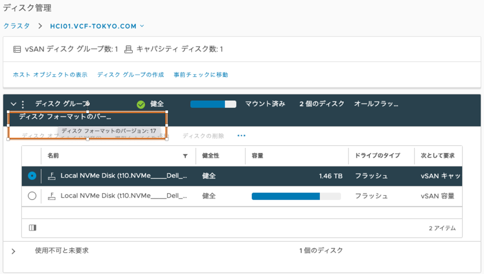Image resolution: width=484 pixels, height=274 pixels.
Task: Click the 1 個のディスク text
Action: [x=321, y=251]
